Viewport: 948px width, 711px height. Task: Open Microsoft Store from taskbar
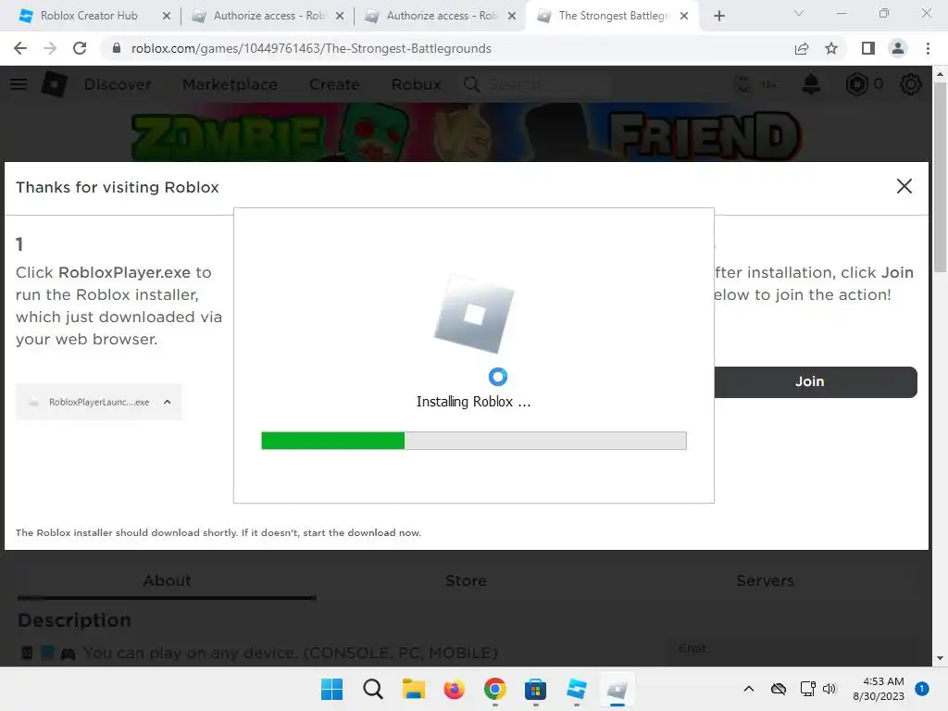(536, 689)
